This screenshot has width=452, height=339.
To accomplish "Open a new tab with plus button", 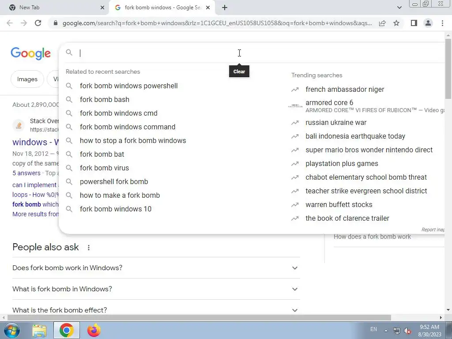I will coord(225,8).
